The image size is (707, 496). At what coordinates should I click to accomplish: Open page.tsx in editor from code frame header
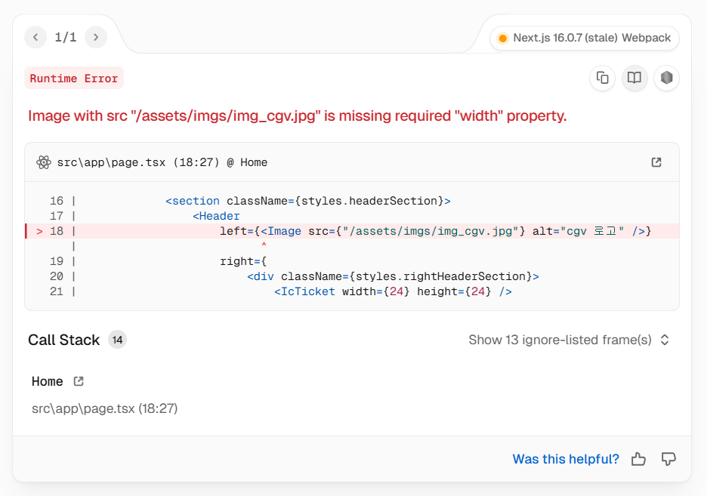[656, 162]
